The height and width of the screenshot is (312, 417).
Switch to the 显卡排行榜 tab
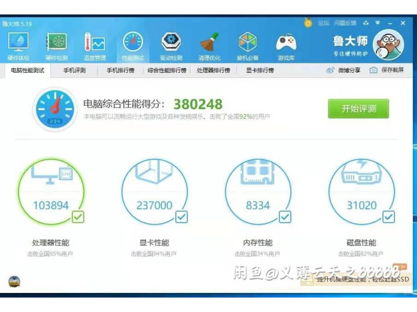coord(260,70)
